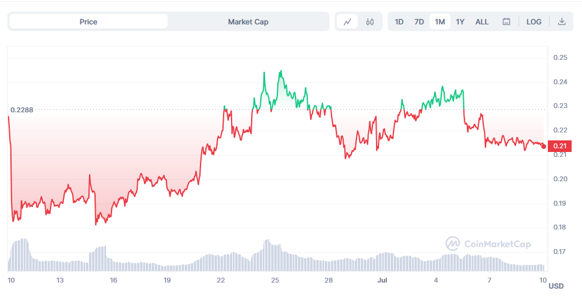582x296 pixels.
Task: Click the 0.25 price axis label
Action: point(560,57)
